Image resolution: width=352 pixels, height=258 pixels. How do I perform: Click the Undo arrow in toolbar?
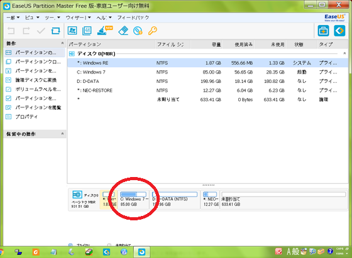click(x=11, y=31)
